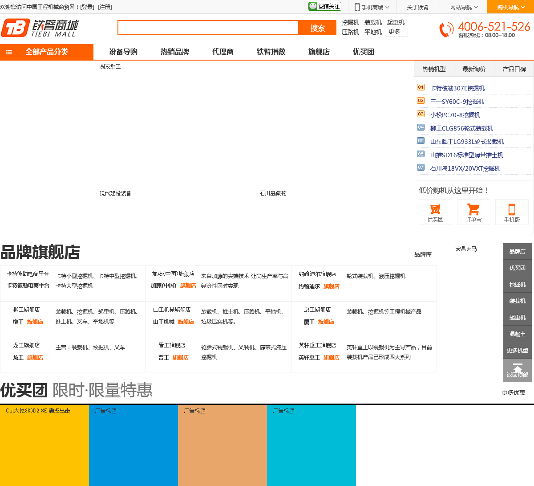This screenshot has width=534, height=486.
Task: Open the 手机版 phone icon tile
Action: [x=512, y=212]
